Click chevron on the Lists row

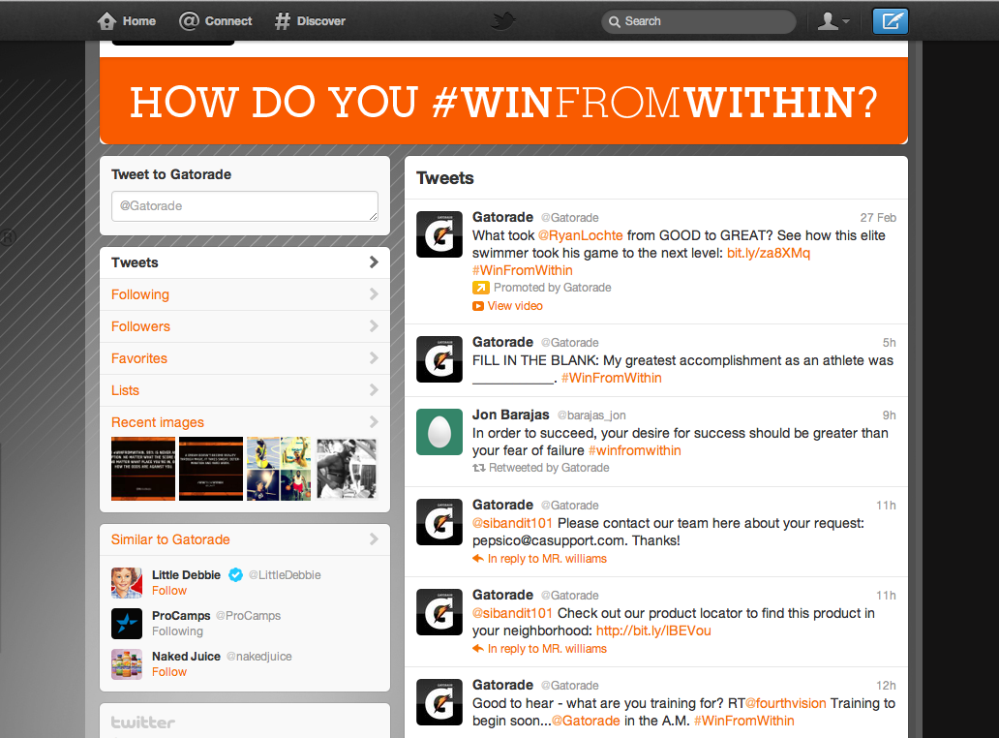[x=374, y=390]
